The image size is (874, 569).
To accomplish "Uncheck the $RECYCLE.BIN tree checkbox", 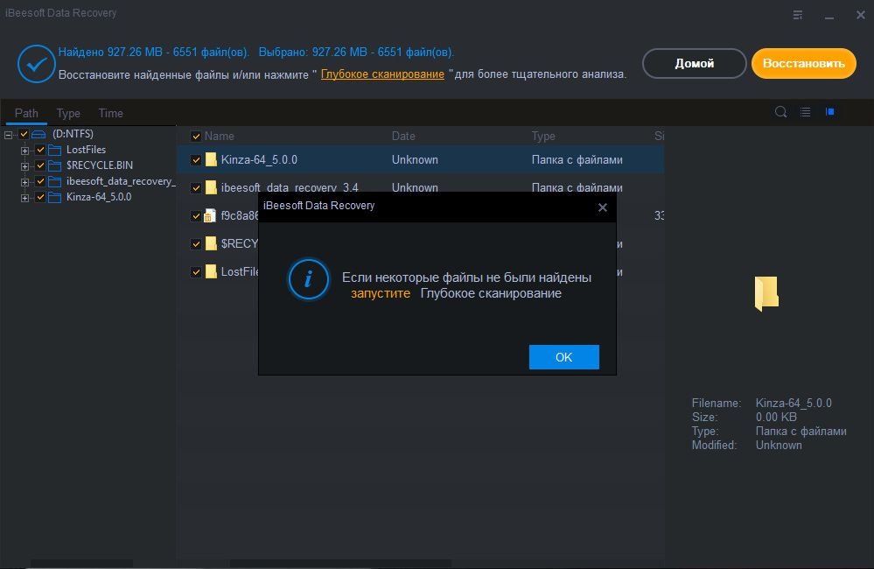I will pos(40,165).
